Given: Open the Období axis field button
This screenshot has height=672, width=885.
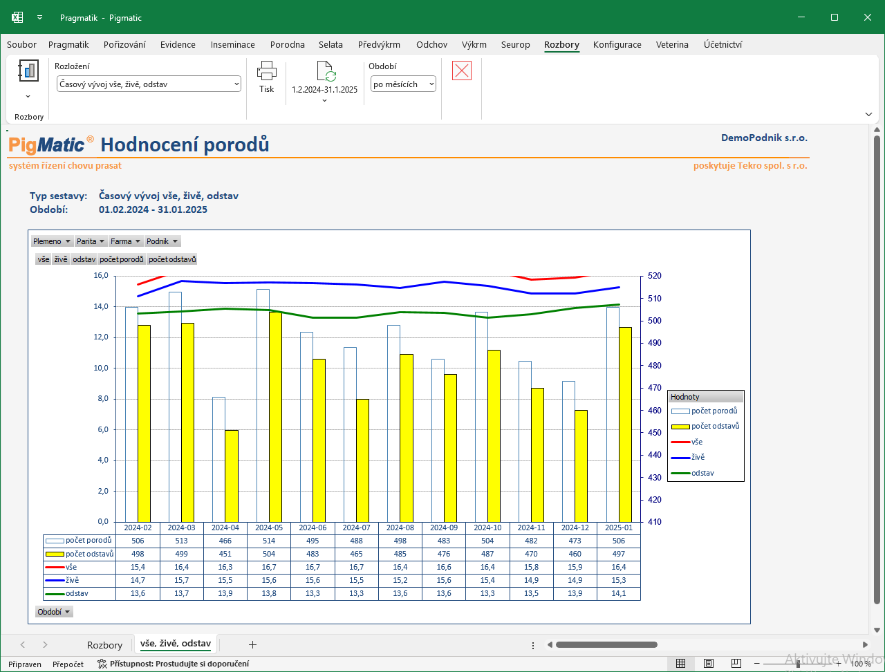Looking at the screenshot, I should 54,612.
